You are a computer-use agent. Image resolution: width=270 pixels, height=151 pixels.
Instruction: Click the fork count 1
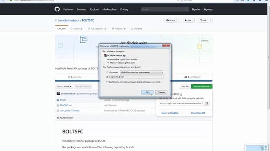(210, 21)
